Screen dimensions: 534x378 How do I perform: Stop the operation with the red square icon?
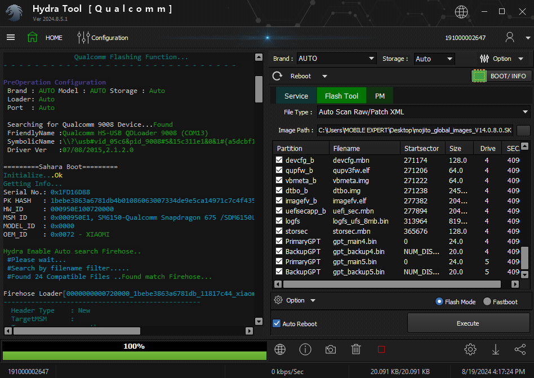(381, 349)
